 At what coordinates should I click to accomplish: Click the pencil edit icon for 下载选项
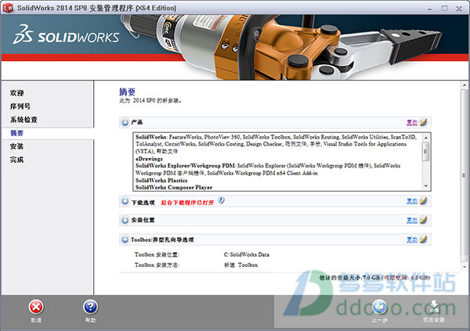click(423, 200)
